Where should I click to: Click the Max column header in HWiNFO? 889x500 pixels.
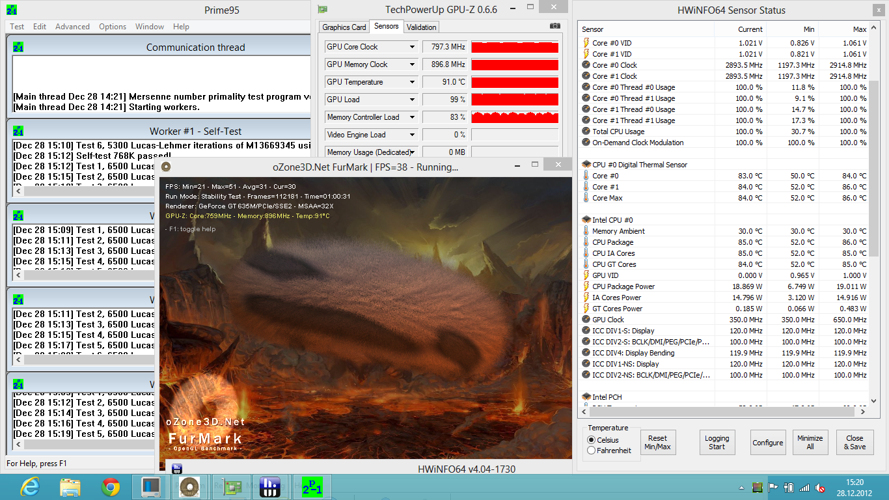click(844, 29)
